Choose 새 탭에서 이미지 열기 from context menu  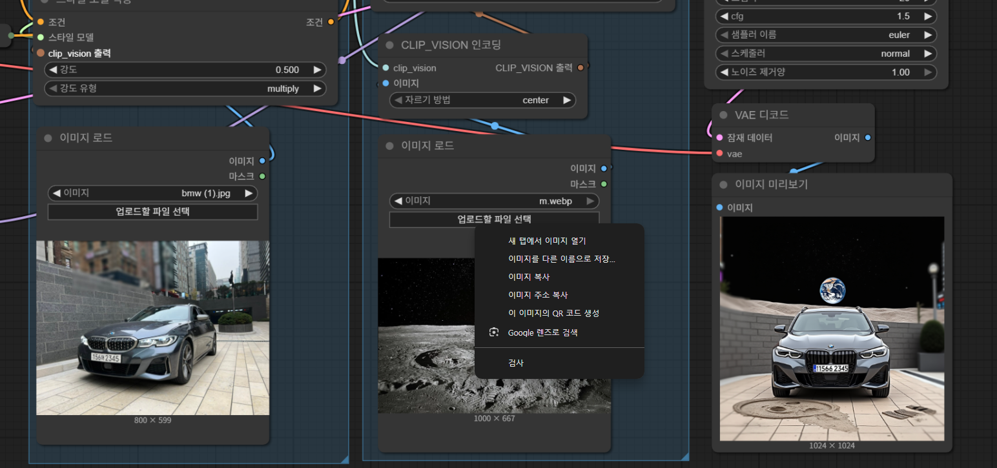[559, 241]
